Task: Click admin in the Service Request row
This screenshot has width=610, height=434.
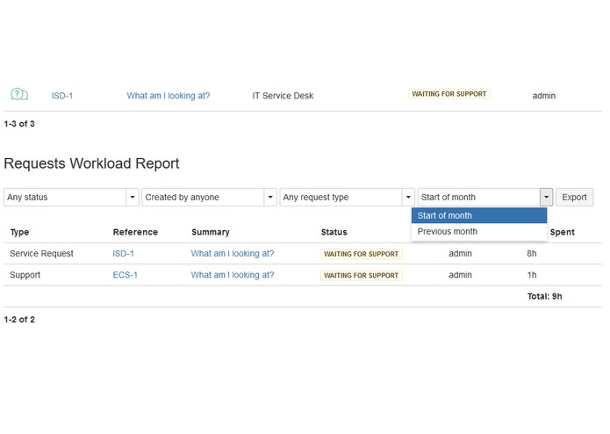Action: [460, 254]
